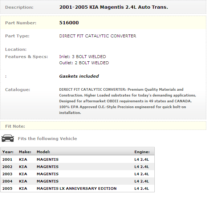Click the Catalogue description paragraph
The height and width of the screenshot is (205, 207).
127,101
